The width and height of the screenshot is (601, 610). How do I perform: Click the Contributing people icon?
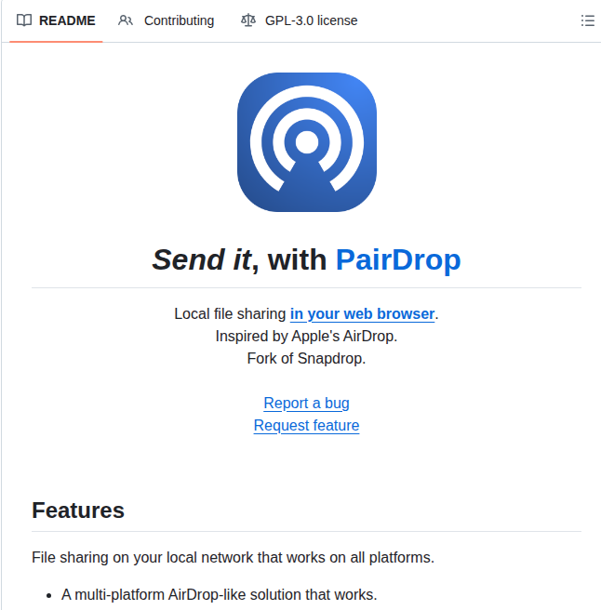[x=126, y=20]
